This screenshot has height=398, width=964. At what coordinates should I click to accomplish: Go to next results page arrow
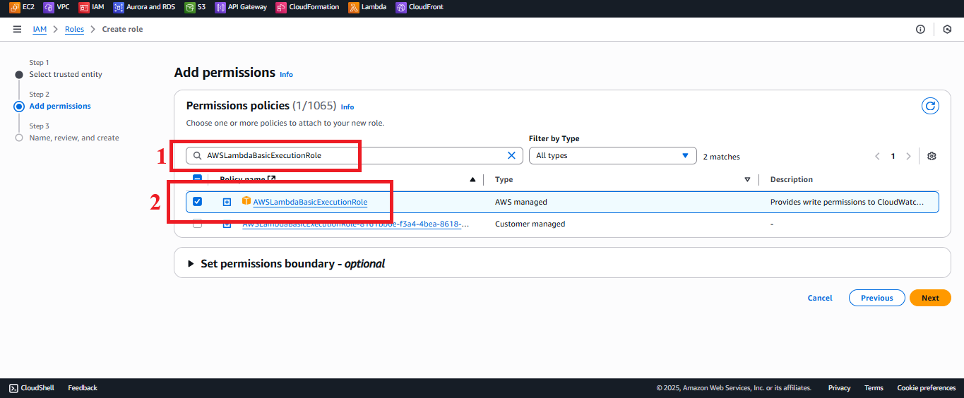coord(908,156)
